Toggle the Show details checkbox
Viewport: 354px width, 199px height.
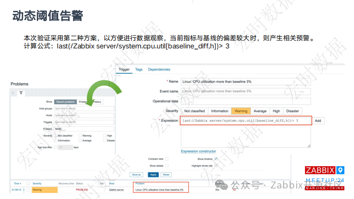pyautogui.click(x=167, y=166)
